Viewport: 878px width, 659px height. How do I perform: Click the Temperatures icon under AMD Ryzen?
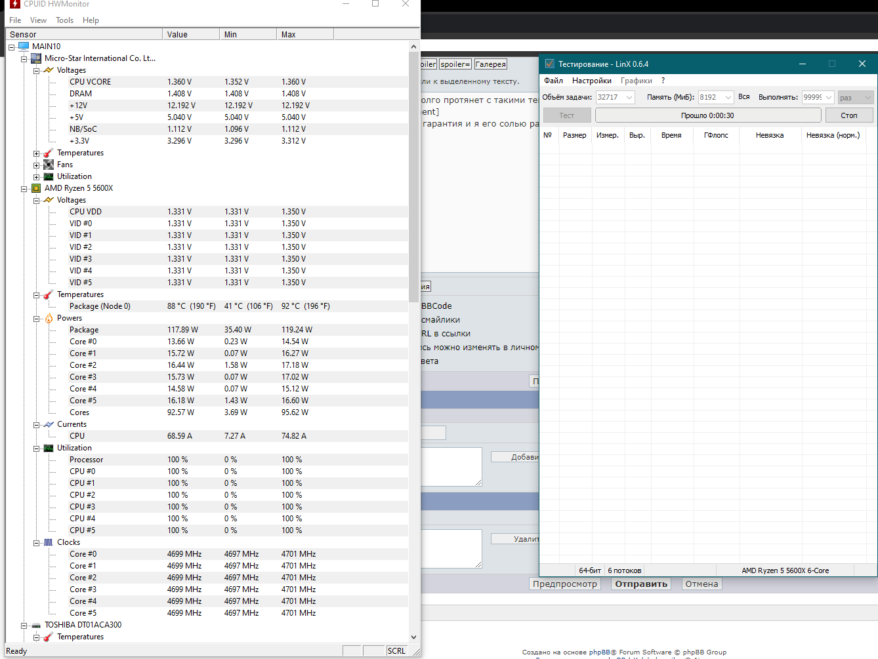[x=49, y=294]
